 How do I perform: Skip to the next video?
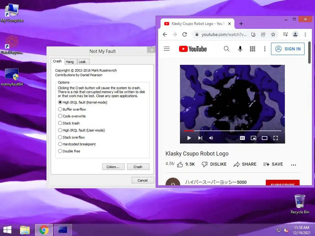tap(200, 138)
